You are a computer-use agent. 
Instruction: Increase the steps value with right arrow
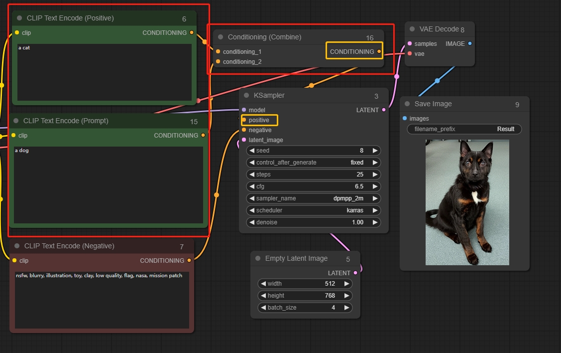tap(375, 175)
